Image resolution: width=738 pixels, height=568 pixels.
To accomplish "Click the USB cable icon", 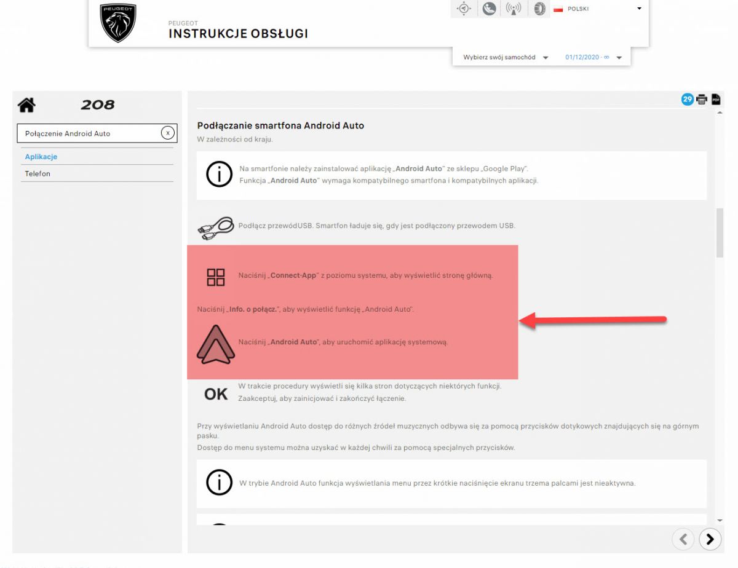I will (216, 227).
